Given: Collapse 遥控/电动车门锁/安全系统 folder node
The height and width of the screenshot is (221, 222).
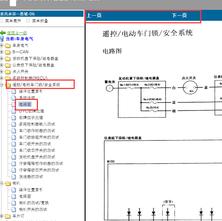Looking at the screenshot, I should tap(1, 85).
